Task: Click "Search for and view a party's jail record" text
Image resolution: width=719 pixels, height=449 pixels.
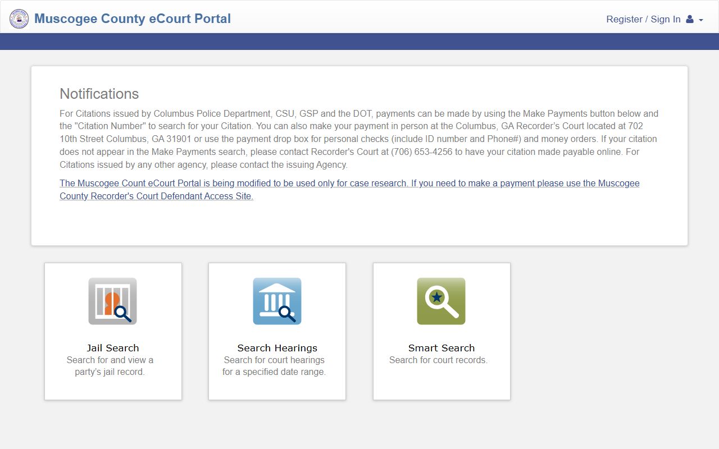Action: pyautogui.click(x=110, y=366)
